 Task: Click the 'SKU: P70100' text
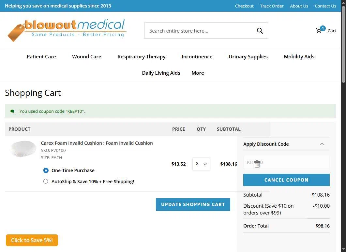click(x=53, y=150)
